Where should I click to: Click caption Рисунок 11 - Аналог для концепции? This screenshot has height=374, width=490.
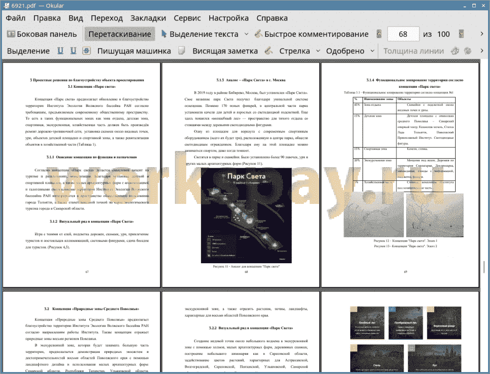tap(246, 267)
